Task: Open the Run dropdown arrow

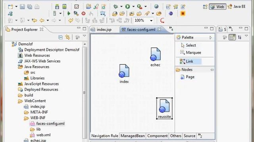Action: click(x=133, y=7)
